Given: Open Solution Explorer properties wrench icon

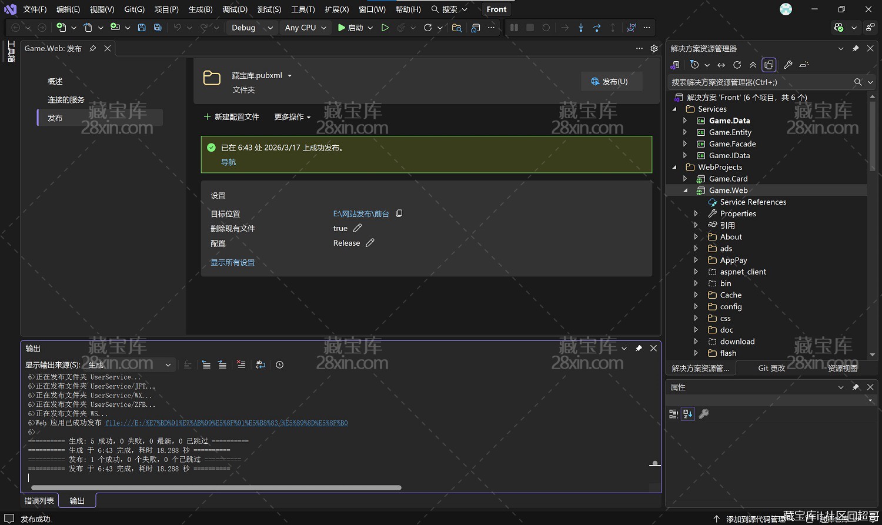Looking at the screenshot, I should 788,65.
